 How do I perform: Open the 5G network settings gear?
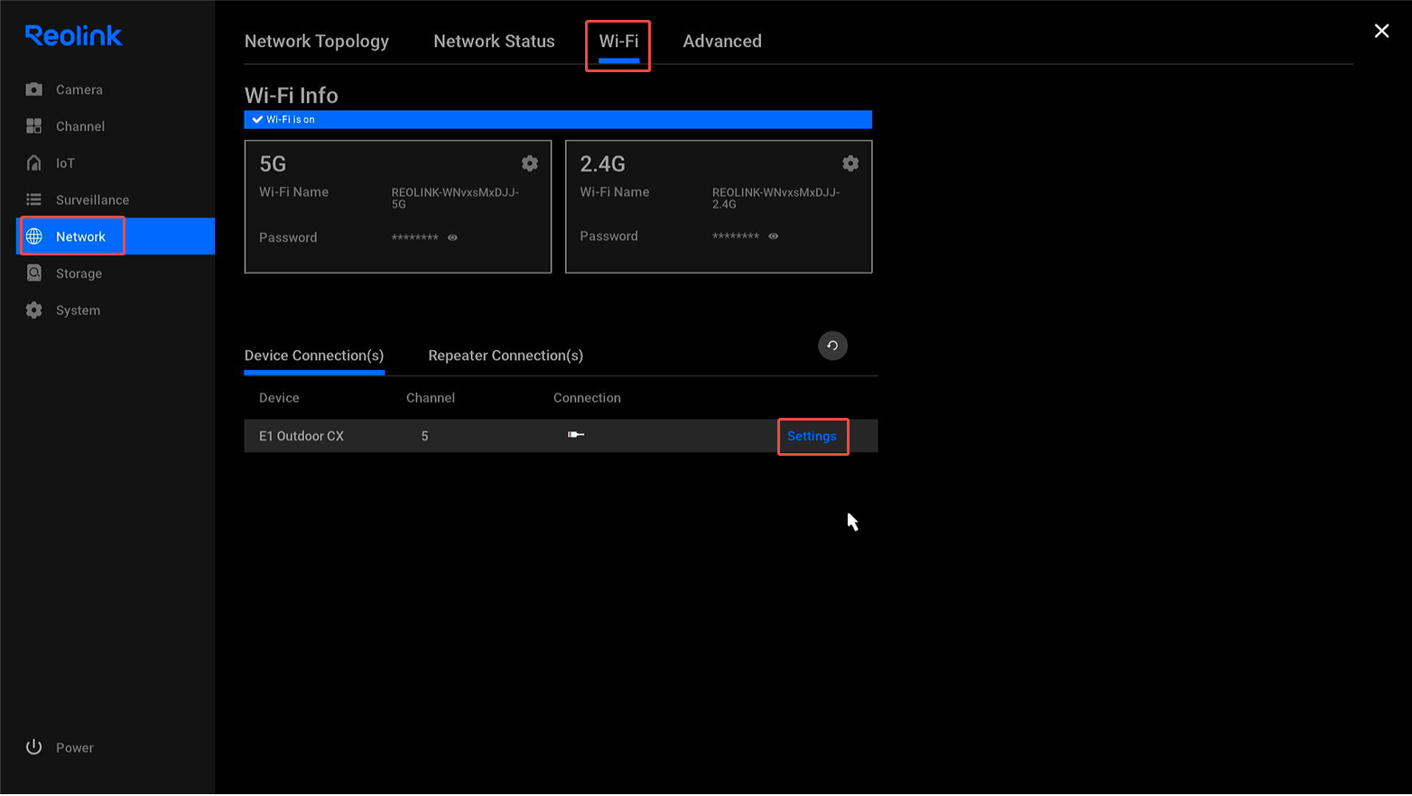point(529,163)
